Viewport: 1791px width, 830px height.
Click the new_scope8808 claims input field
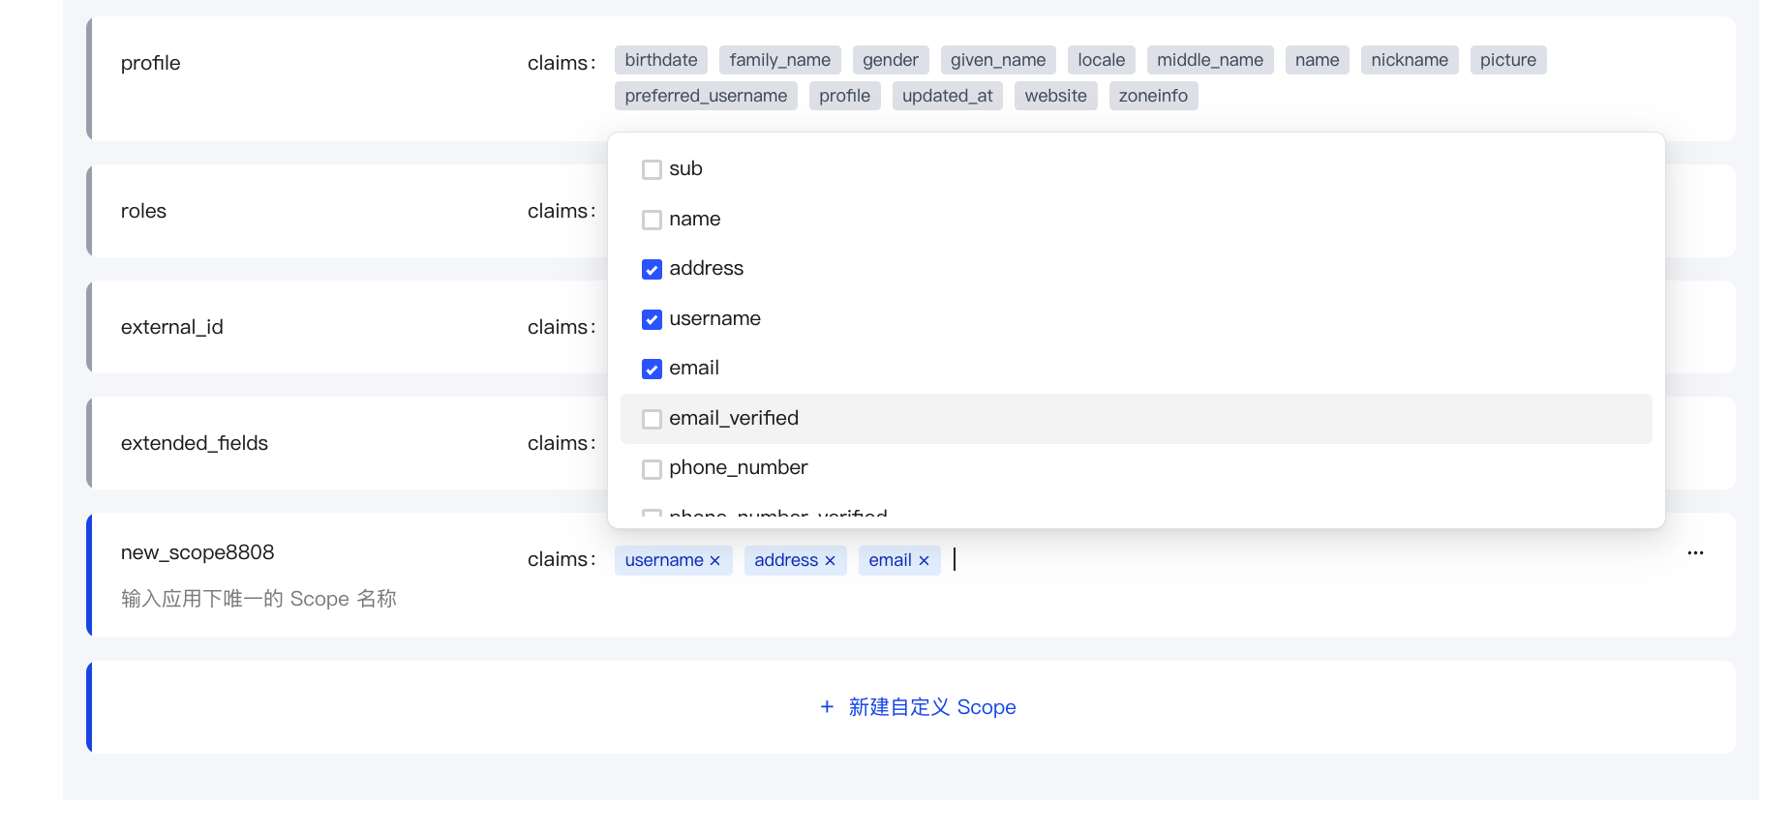tap(1259, 560)
